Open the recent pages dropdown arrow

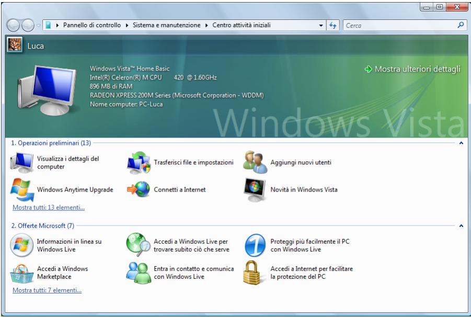[38, 26]
